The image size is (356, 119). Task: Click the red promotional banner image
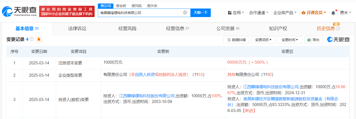pyautogui.click(x=67, y=11)
